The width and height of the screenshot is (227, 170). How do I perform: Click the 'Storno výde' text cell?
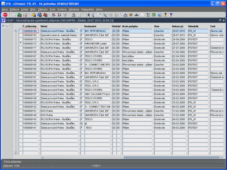[217, 35]
